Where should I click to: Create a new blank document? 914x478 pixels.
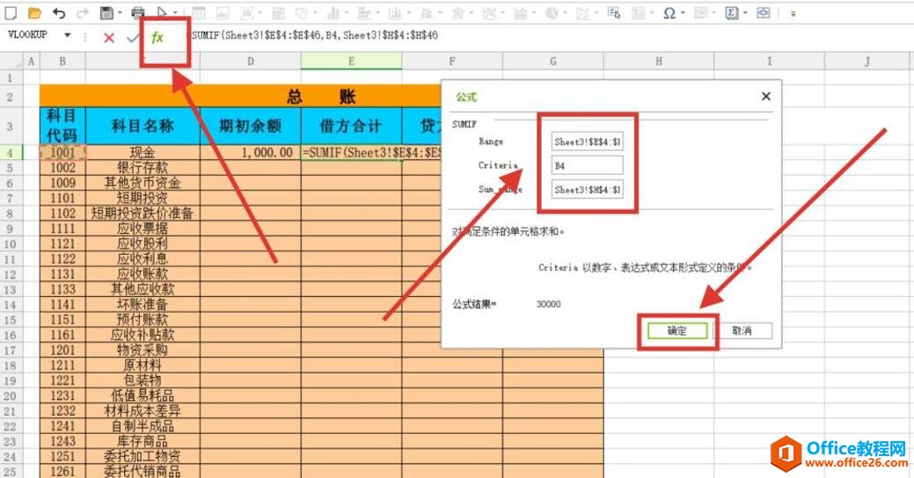coord(11,12)
